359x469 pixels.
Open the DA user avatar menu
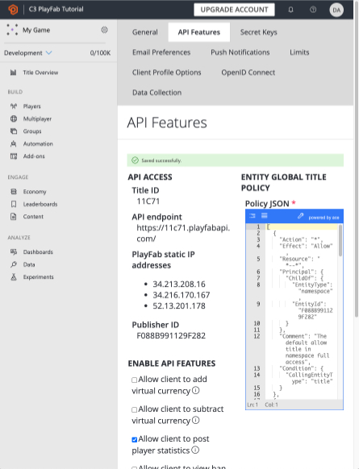(336, 10)
